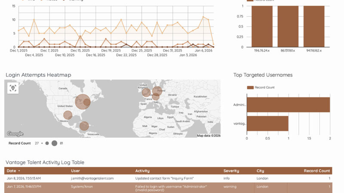Select the j.smith@vantagetalent.com user cell
Viewport: 344px width, 193px height.
coord(92,178)
